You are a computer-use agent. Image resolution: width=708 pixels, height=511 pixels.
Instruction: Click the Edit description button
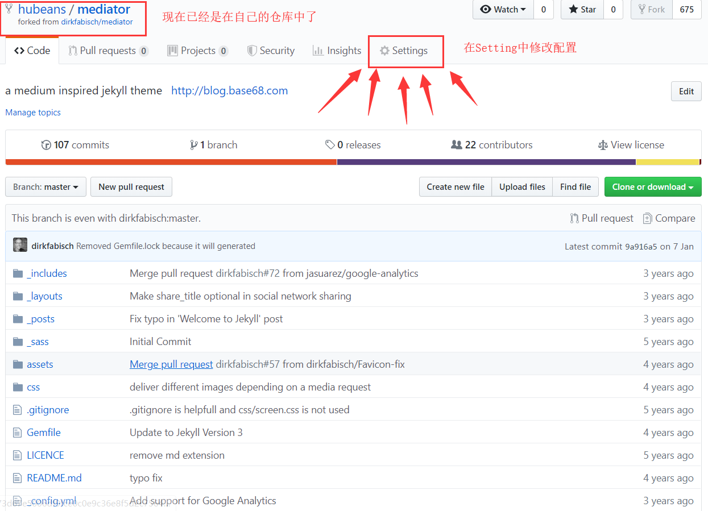[686, 92]
